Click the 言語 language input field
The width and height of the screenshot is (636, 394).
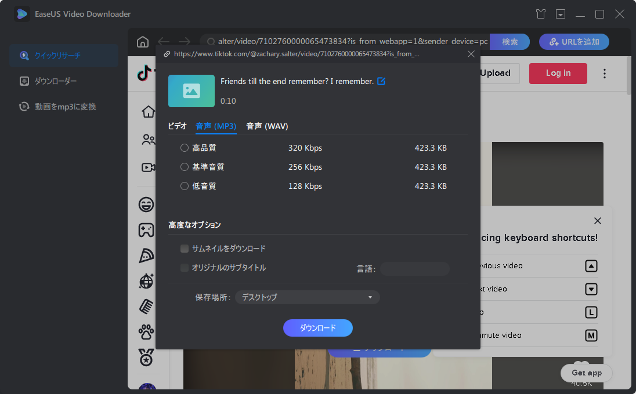(415, 269)
